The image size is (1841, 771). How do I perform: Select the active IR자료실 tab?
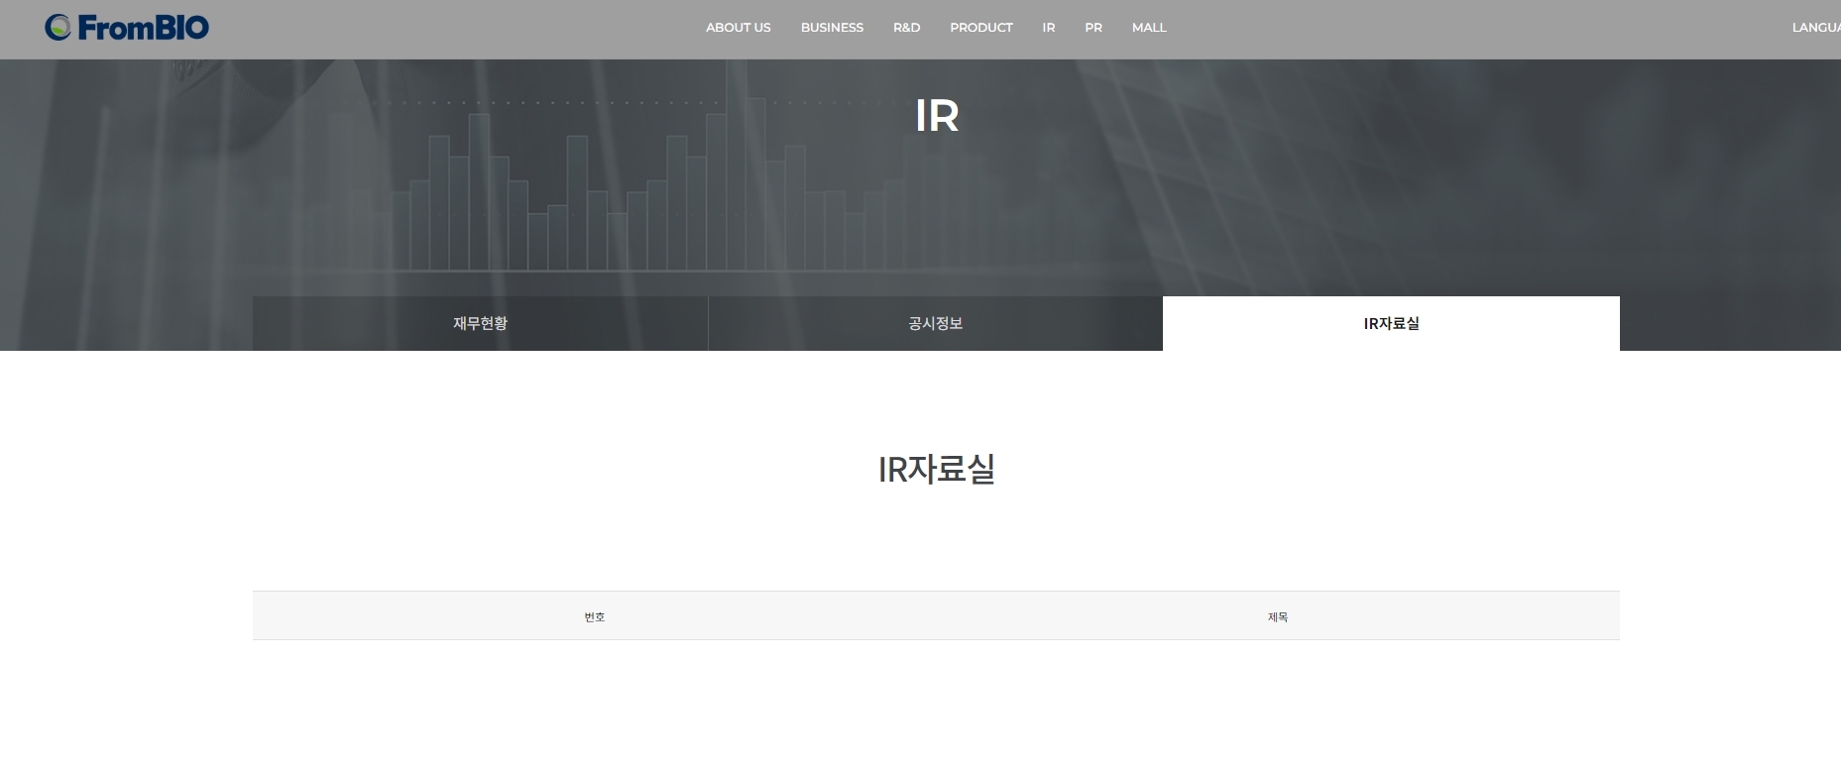coord(1391,323)
